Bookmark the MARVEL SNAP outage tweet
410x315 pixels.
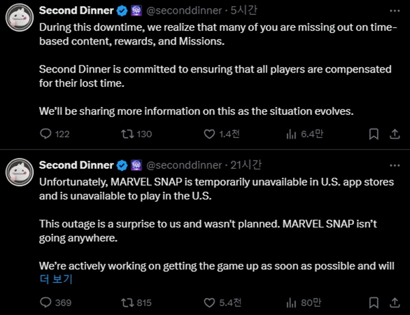tap(373, 302)
